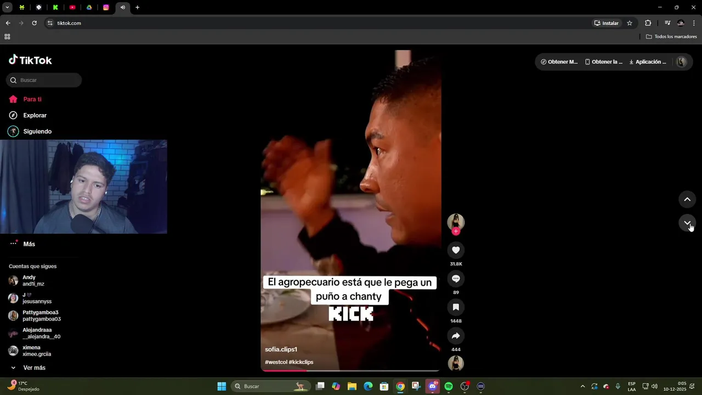Open the Chrome media controls icon
Viewport: 702px width, 395px height.
(x=667, y=23)
